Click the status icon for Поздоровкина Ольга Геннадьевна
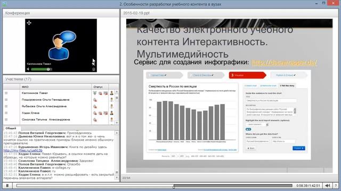This screenshot has height=191, width=341. (x=95, y=100)
